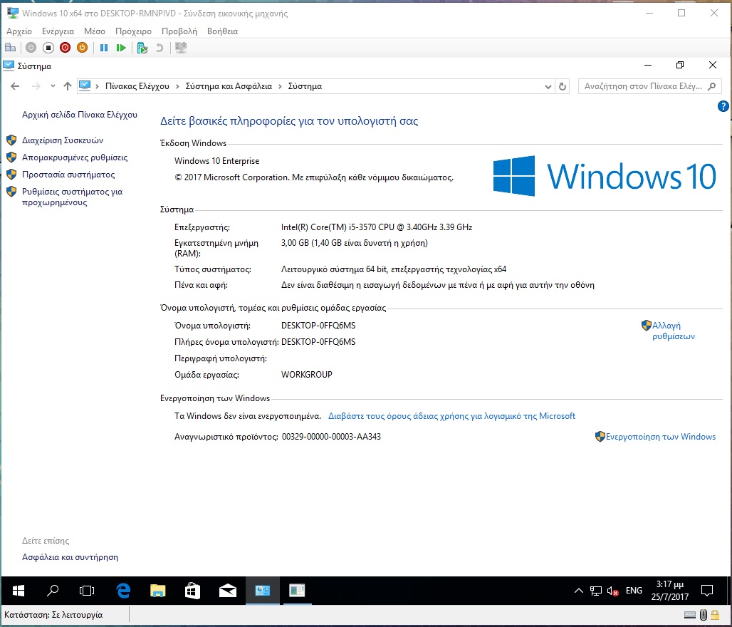Image resolution: width=732 pixels, height=627 pixels.
Task: Click the Revert arrow icon in the toolbar
Action: (160, 48)
